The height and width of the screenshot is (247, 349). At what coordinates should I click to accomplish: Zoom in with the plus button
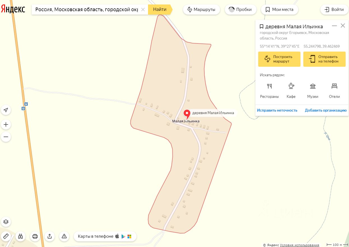point(6,124)
